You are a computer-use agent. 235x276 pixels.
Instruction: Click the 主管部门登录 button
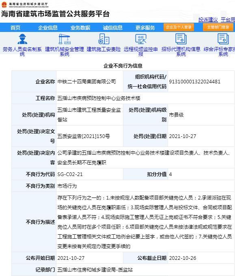[218, 27]
